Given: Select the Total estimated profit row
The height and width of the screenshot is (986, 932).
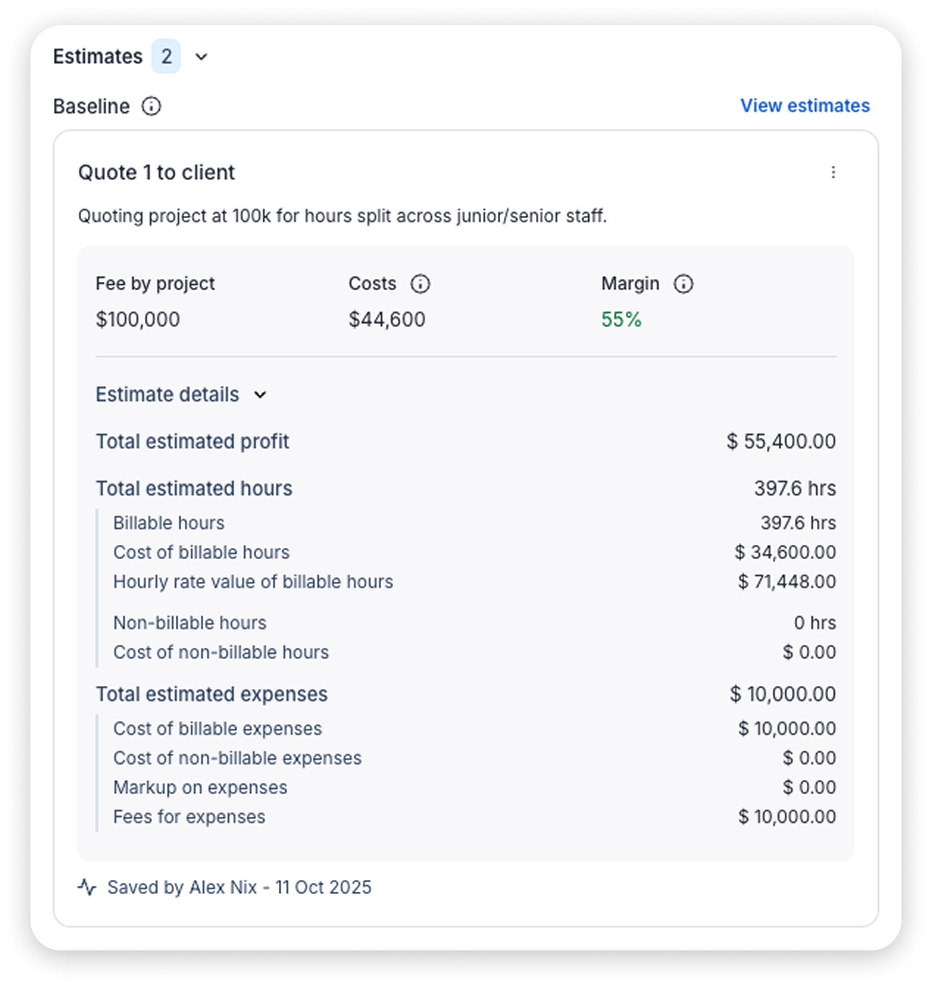Looking at the screenshot, I should coord(193,441).
